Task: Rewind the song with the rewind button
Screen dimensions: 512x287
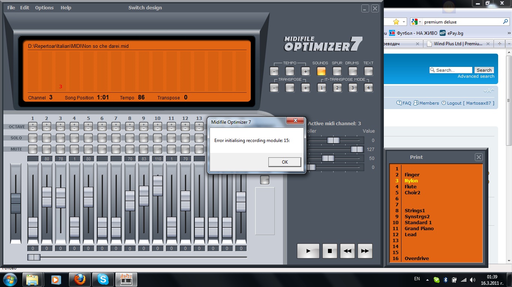Action: coord(347,251)
